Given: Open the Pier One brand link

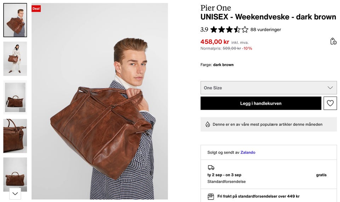Looking at the screenshot, I should click(216, 8).
